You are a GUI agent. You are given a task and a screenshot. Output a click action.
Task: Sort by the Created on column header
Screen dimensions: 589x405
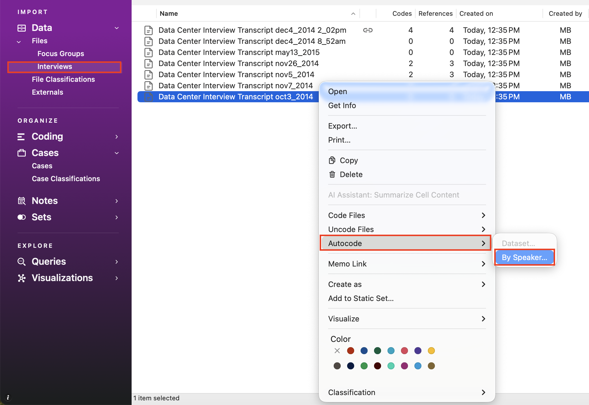[476, 14]
